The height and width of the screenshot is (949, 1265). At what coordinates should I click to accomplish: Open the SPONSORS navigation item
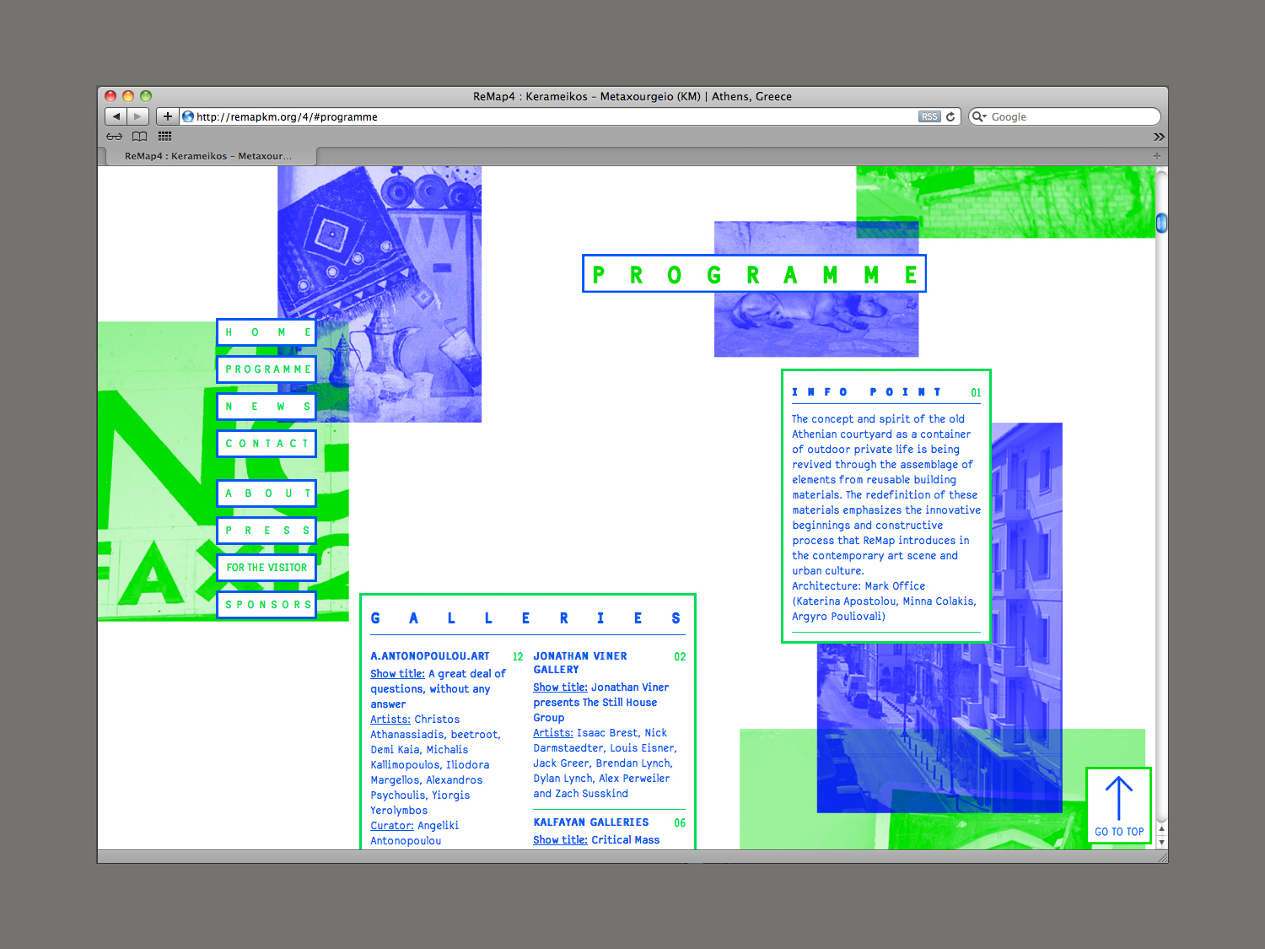point(266,605)
